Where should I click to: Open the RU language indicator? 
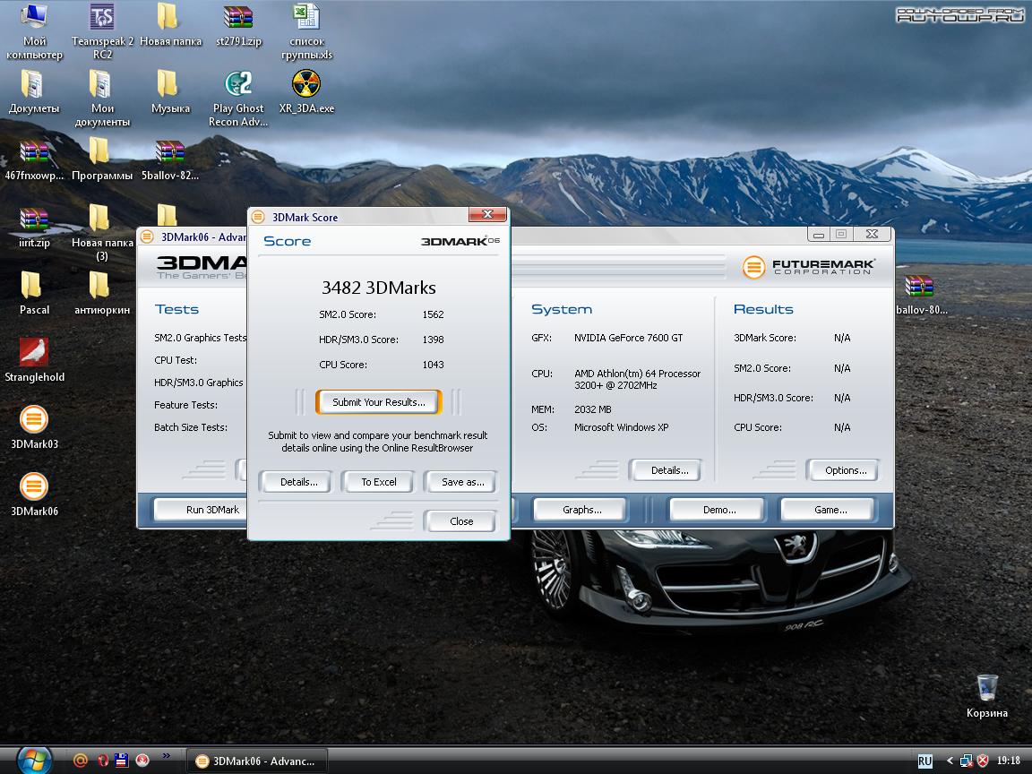point(925,761)
